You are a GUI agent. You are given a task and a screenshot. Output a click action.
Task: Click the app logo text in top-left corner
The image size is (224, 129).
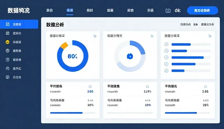pyautogui.click(x=19, y=11)
